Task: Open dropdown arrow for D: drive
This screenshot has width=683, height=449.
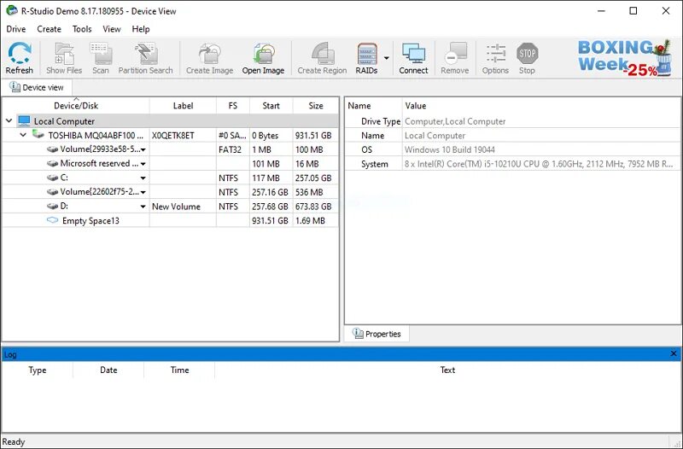Action: (x=143, y=207)
